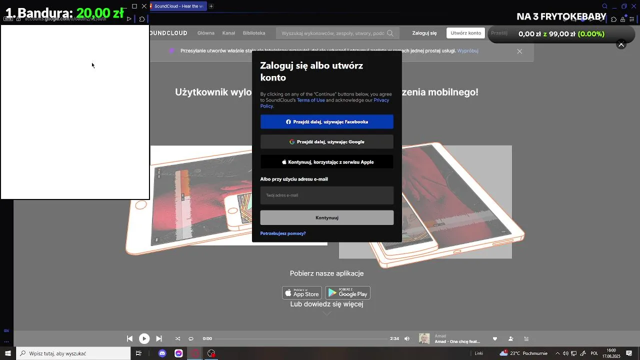Open Task View on the taskbar
Screen dimensions: 640x360
click(138, 353)
